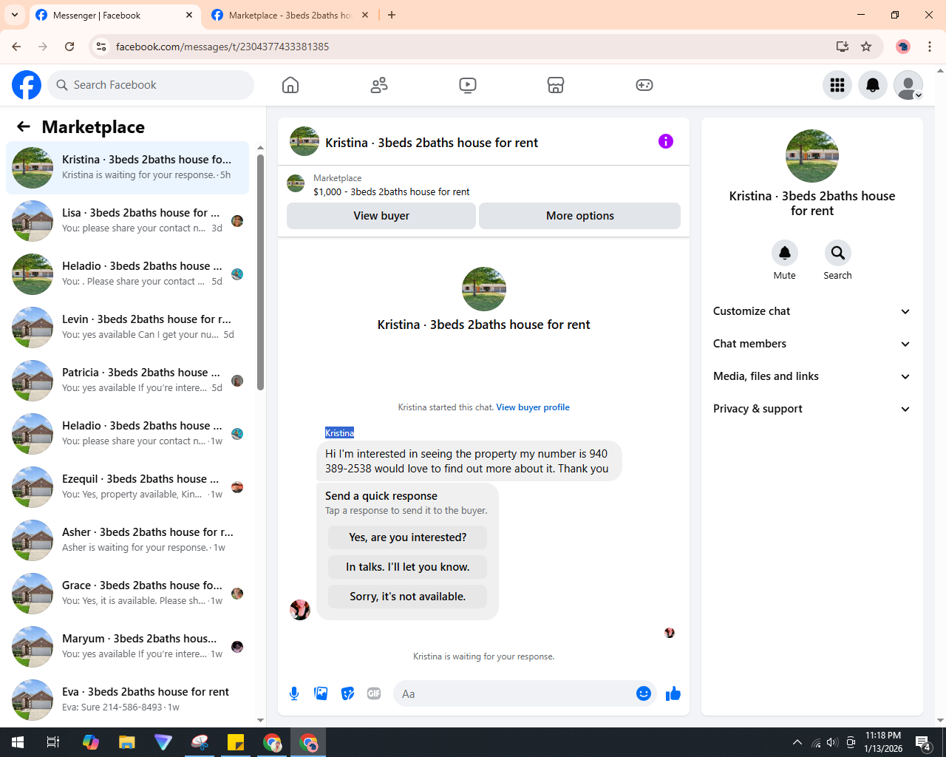Open File Explorer from the taskbar
Screen dimensions: 946x757
127,742
